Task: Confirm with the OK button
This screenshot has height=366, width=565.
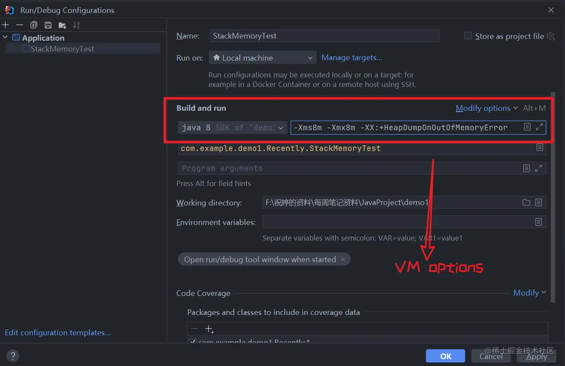Action: (x=445, y=356)
